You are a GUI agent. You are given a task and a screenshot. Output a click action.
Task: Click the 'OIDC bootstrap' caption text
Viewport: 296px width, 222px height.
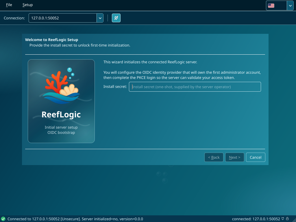tap(61, 132)
